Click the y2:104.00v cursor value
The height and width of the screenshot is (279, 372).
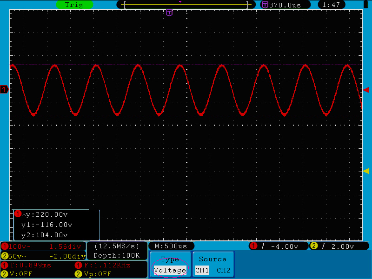pyautogui.click(x=45, y=235)
